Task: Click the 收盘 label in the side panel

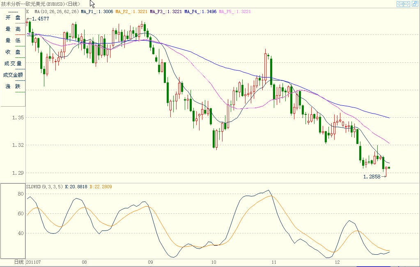Action: tap(13, 52)
